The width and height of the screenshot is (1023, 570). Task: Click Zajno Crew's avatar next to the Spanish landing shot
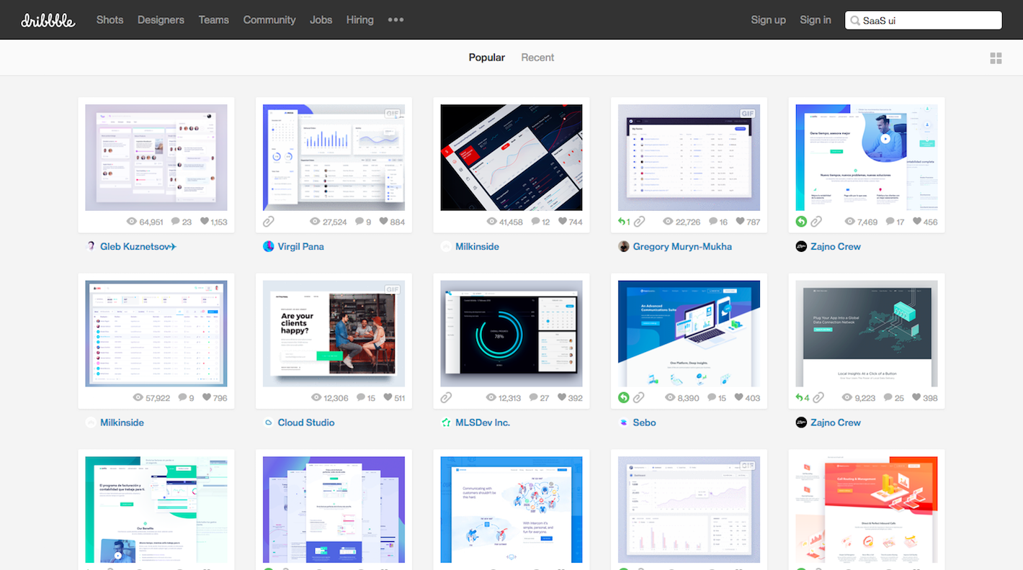click(x=801, y=246)
